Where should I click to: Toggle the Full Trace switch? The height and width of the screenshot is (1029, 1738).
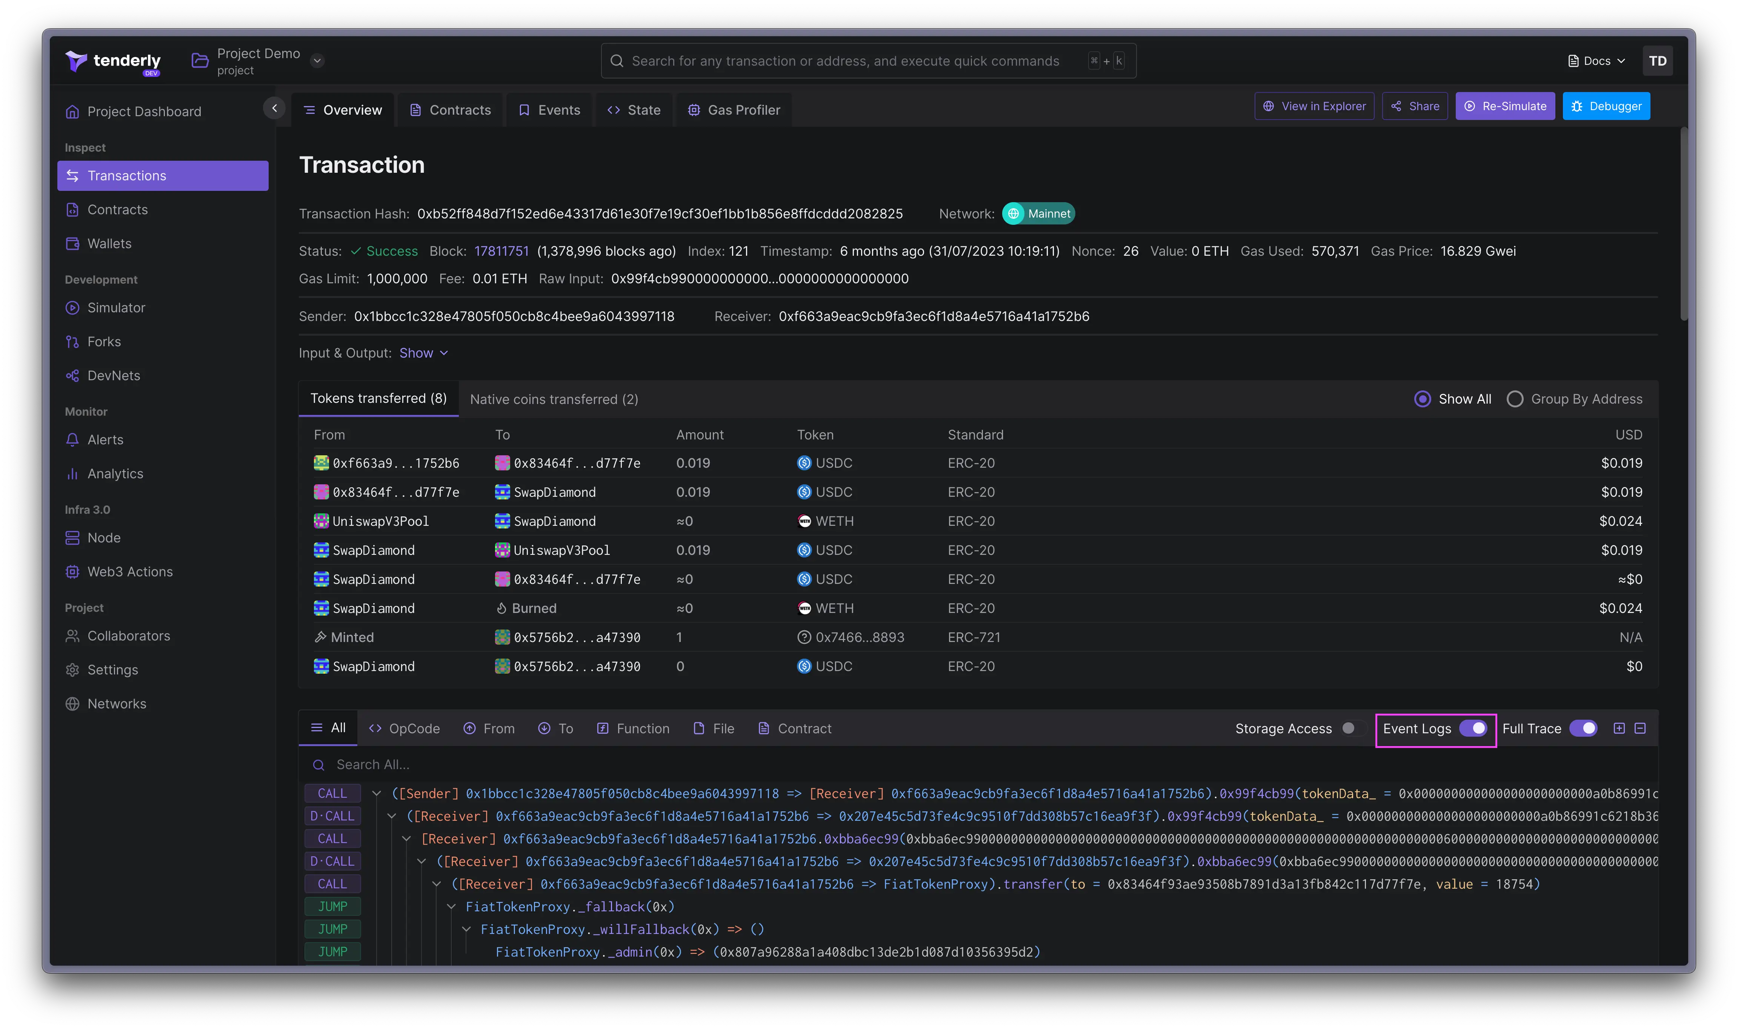(x=1583, y=728)
